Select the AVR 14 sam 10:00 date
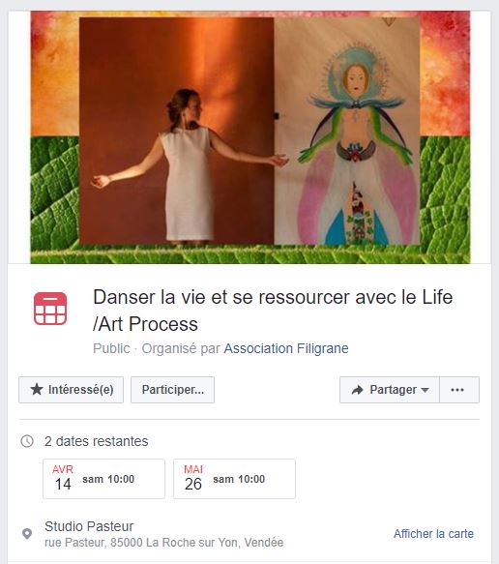 pos(103,479)
